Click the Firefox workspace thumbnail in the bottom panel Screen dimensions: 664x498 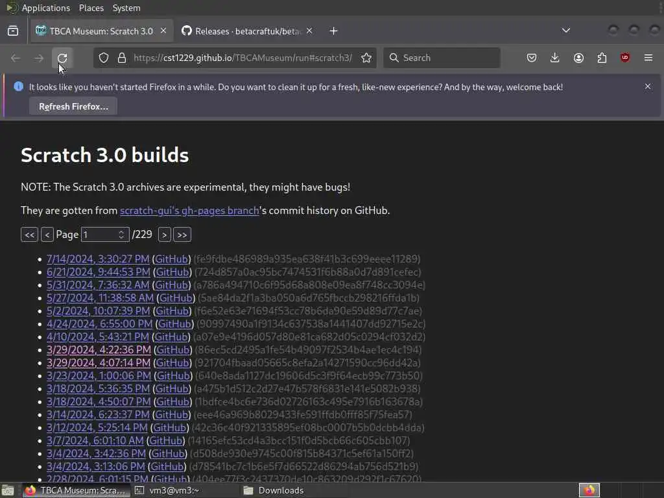click(x=589, y=490)
